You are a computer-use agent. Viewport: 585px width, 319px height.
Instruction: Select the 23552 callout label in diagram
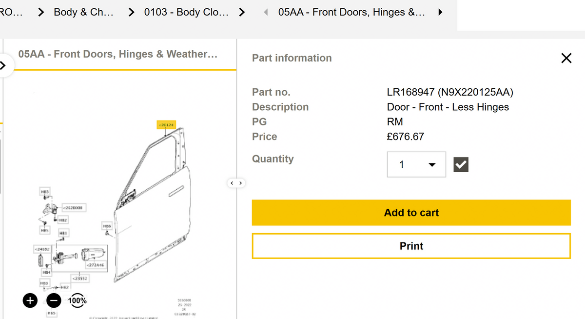(x=80, y=279)
